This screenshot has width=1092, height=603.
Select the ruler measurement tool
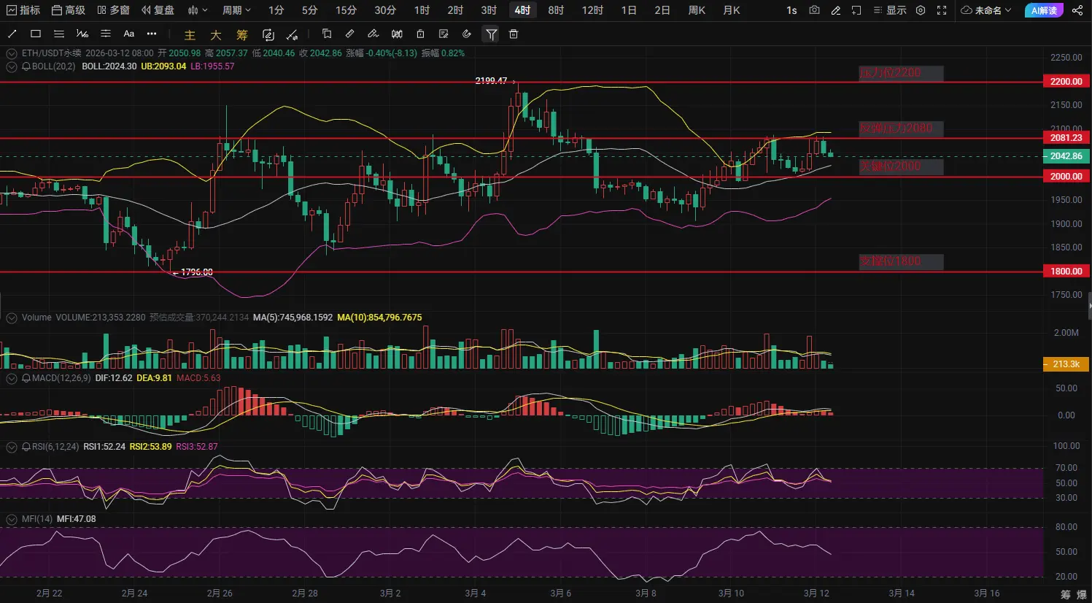(x=349, y=34)
